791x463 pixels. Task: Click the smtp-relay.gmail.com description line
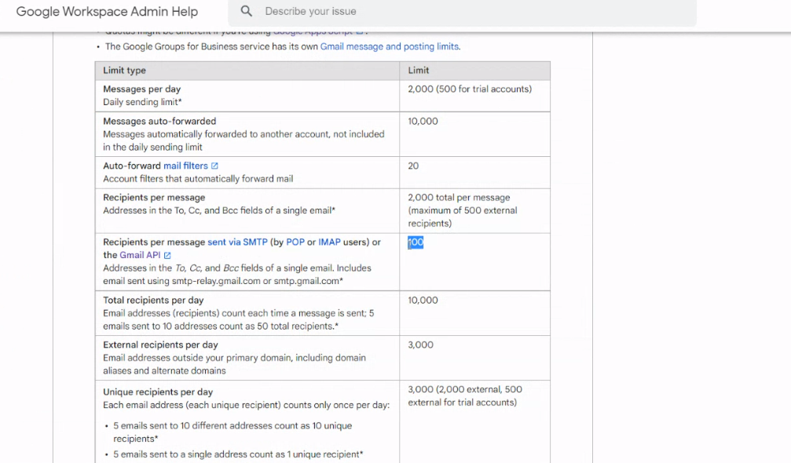(x=223, y=281)
